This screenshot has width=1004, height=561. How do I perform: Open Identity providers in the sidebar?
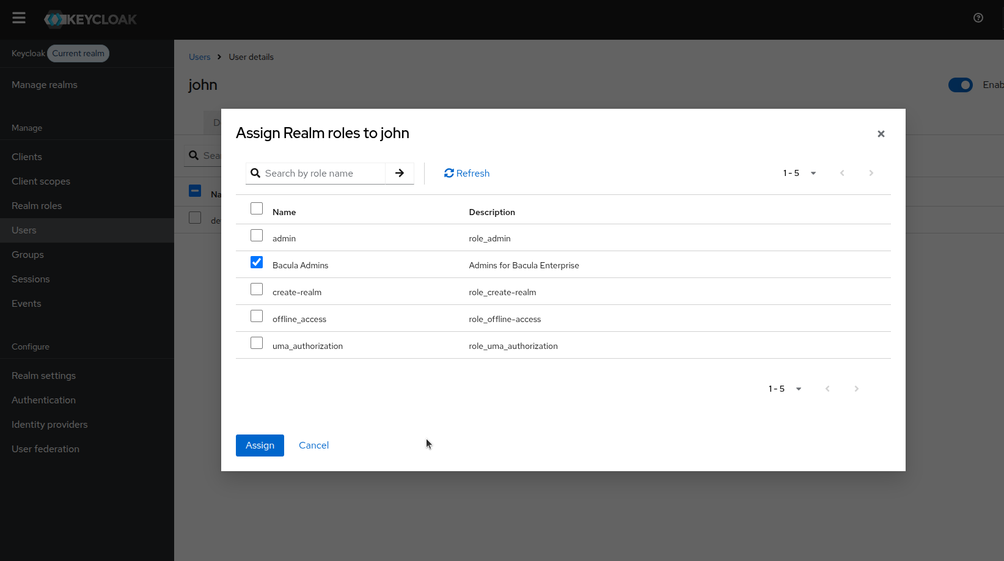[49, 425]
